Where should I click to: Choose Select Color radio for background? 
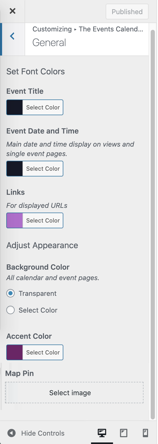coord(10,310)
